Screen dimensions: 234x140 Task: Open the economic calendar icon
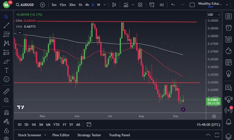[x=228, y=62]
